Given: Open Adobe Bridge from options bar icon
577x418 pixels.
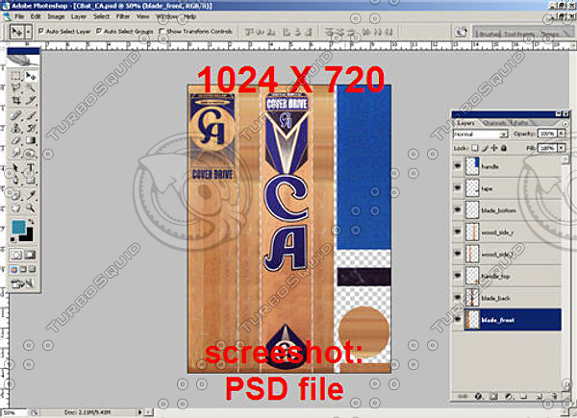Looking at the screenshot, I should click(x=461, y=32).
